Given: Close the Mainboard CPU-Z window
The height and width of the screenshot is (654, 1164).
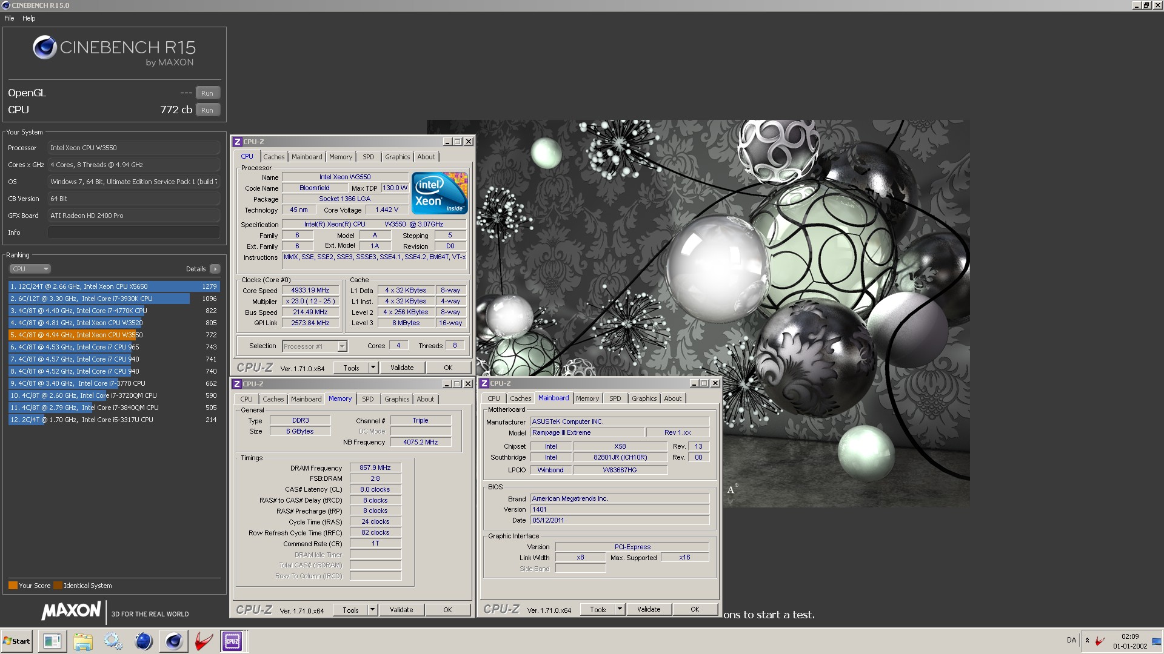Looking at the screenshot, I should [x=715, y=383].
